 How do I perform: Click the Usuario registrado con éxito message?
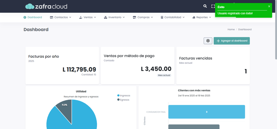(x=235, y=13)
